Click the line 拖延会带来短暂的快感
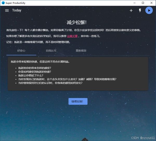This screenshot has height=141, width=156. (40, 62)
